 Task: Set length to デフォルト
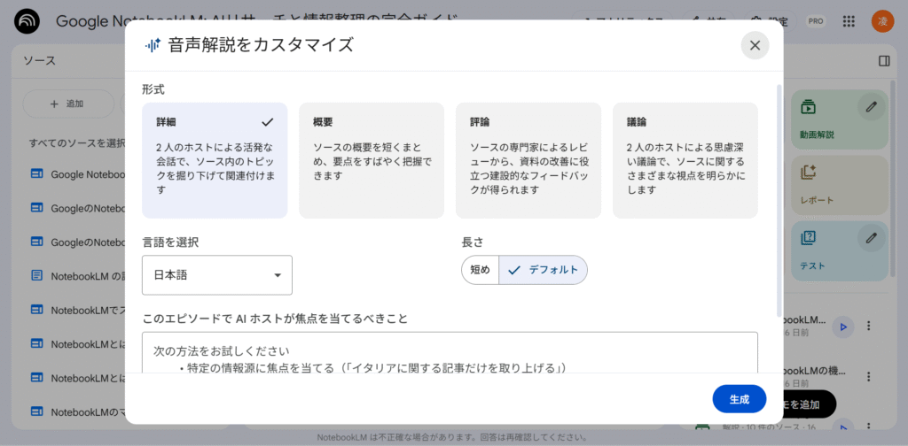tap(544, 270)
